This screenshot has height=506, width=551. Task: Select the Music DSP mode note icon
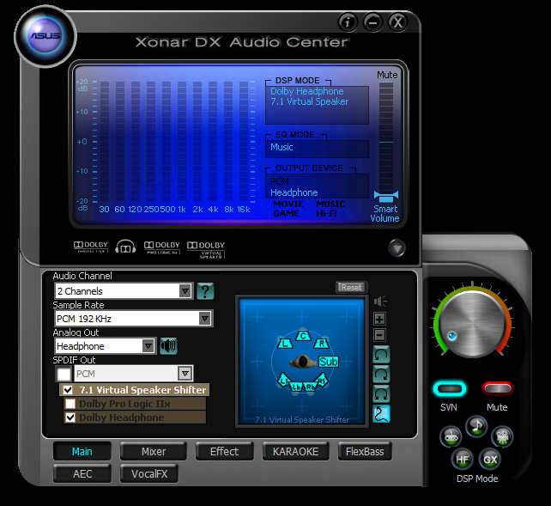pos(475,425)
